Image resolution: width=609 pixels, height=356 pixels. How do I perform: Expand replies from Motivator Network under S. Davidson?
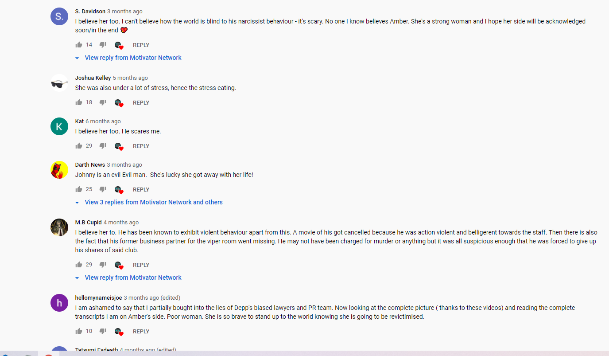tap(133, 58)
